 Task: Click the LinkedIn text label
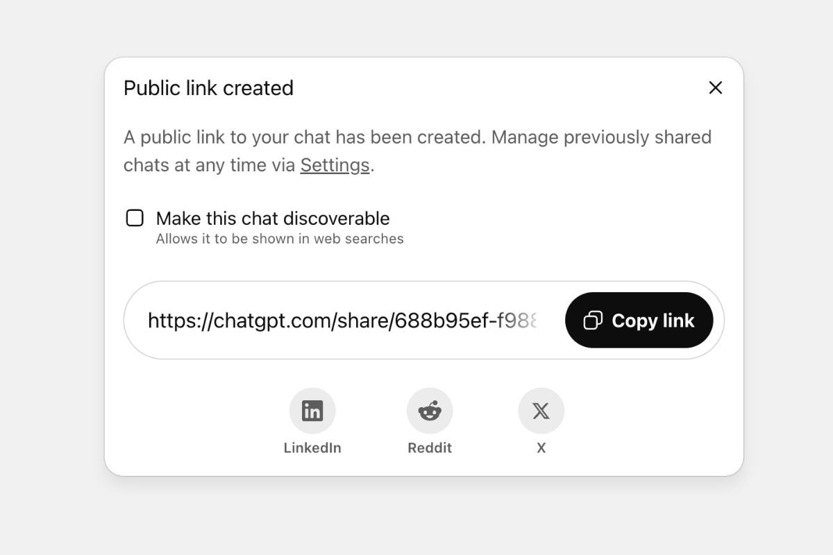tap(312, 448)
